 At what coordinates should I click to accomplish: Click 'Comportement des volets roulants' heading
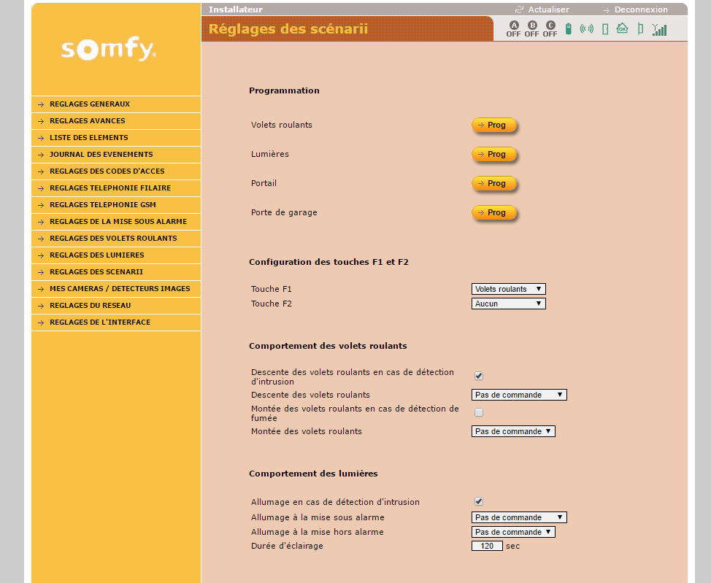point(328,346)
